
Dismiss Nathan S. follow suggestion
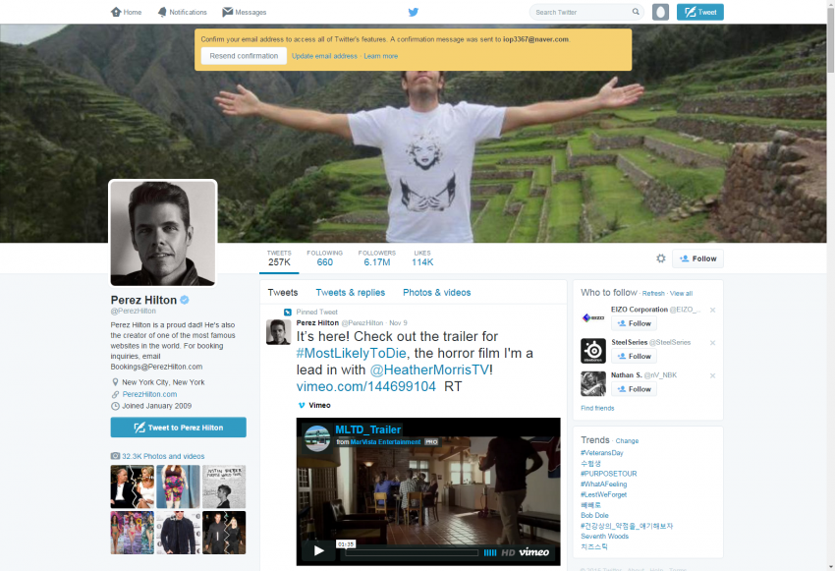[712, 375]
